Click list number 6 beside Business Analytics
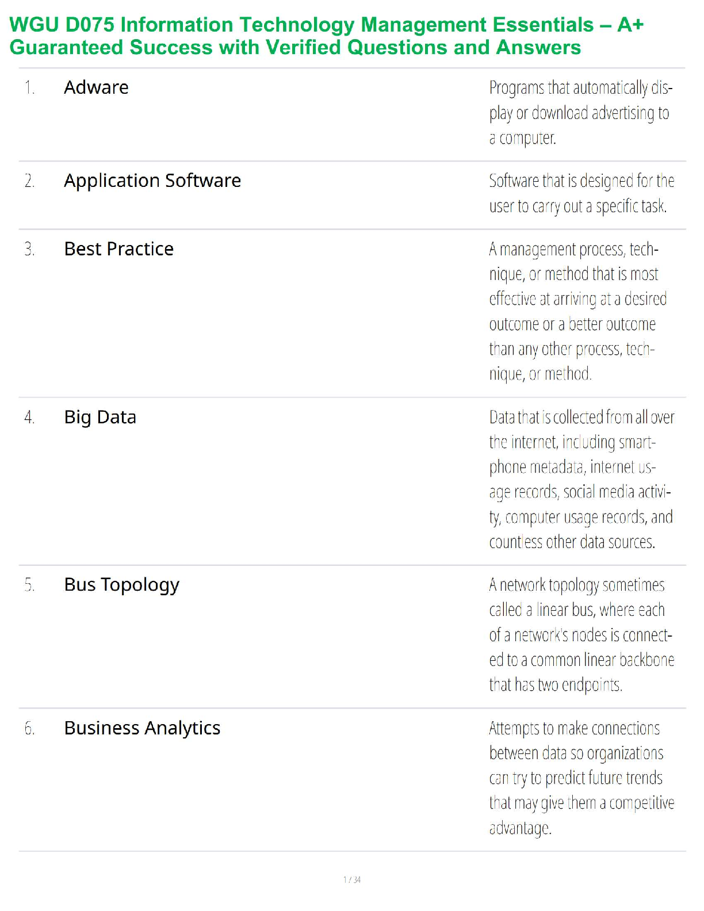The height and width of the screenshot is (911, 704). 29,729
